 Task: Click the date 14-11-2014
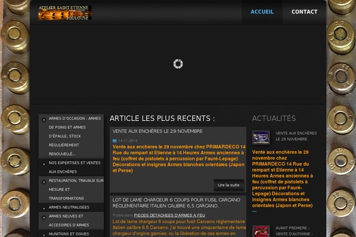(x=128, y=141)
